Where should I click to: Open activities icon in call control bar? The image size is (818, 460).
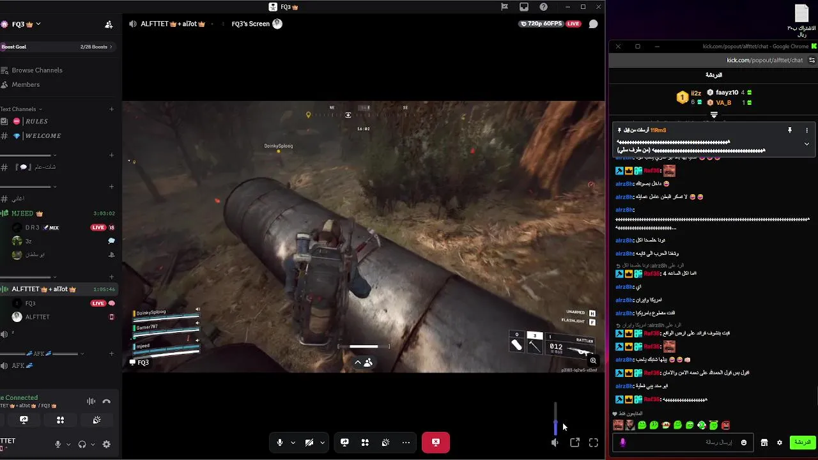365,442
